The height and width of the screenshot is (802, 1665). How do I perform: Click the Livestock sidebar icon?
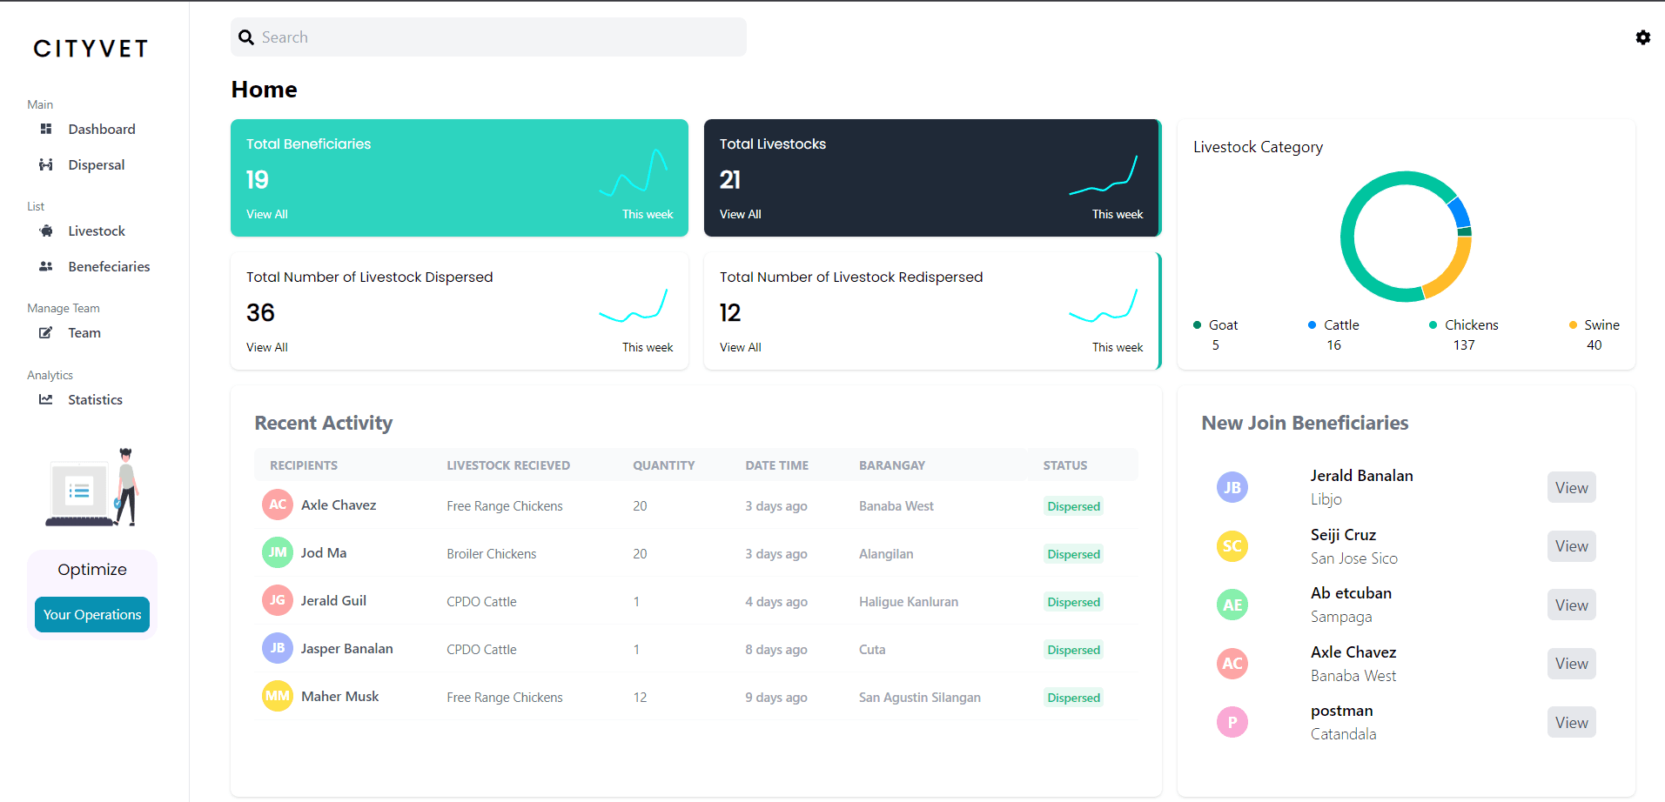(x=46, y=231)
